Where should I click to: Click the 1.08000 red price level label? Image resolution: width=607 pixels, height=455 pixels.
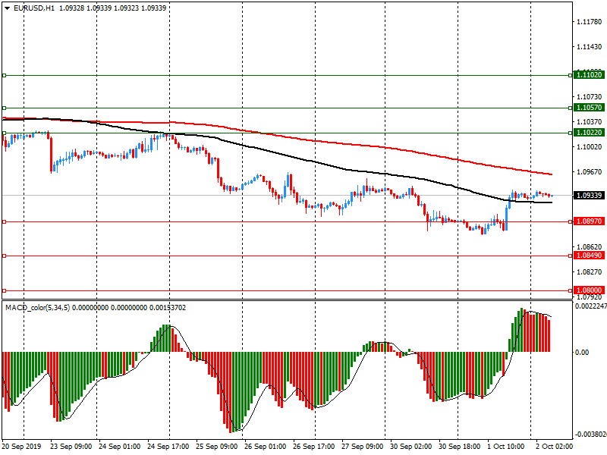coord(589,290)
